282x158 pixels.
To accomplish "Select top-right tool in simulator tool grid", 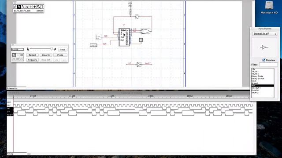I will pos(22,55).
